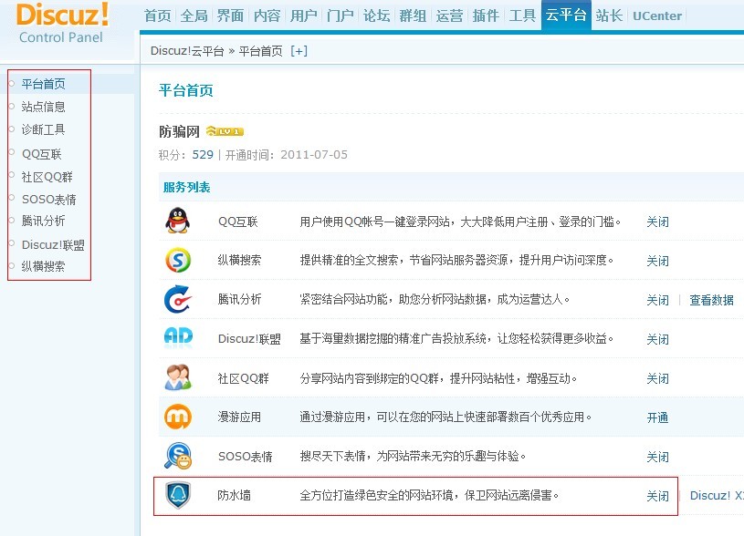Select the 用户 top menu

[304, 15]
